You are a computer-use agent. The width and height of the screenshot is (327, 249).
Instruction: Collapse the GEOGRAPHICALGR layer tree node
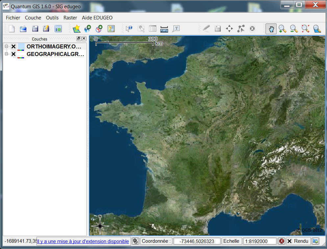(7, 54)
